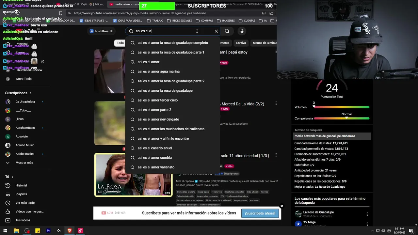
Task: Click the cast icon in the address bar
Action: (264, 13)
